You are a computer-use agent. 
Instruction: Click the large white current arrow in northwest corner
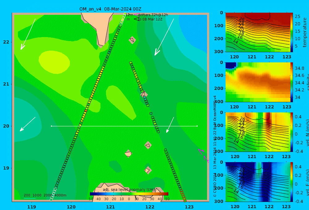(28, 34)
